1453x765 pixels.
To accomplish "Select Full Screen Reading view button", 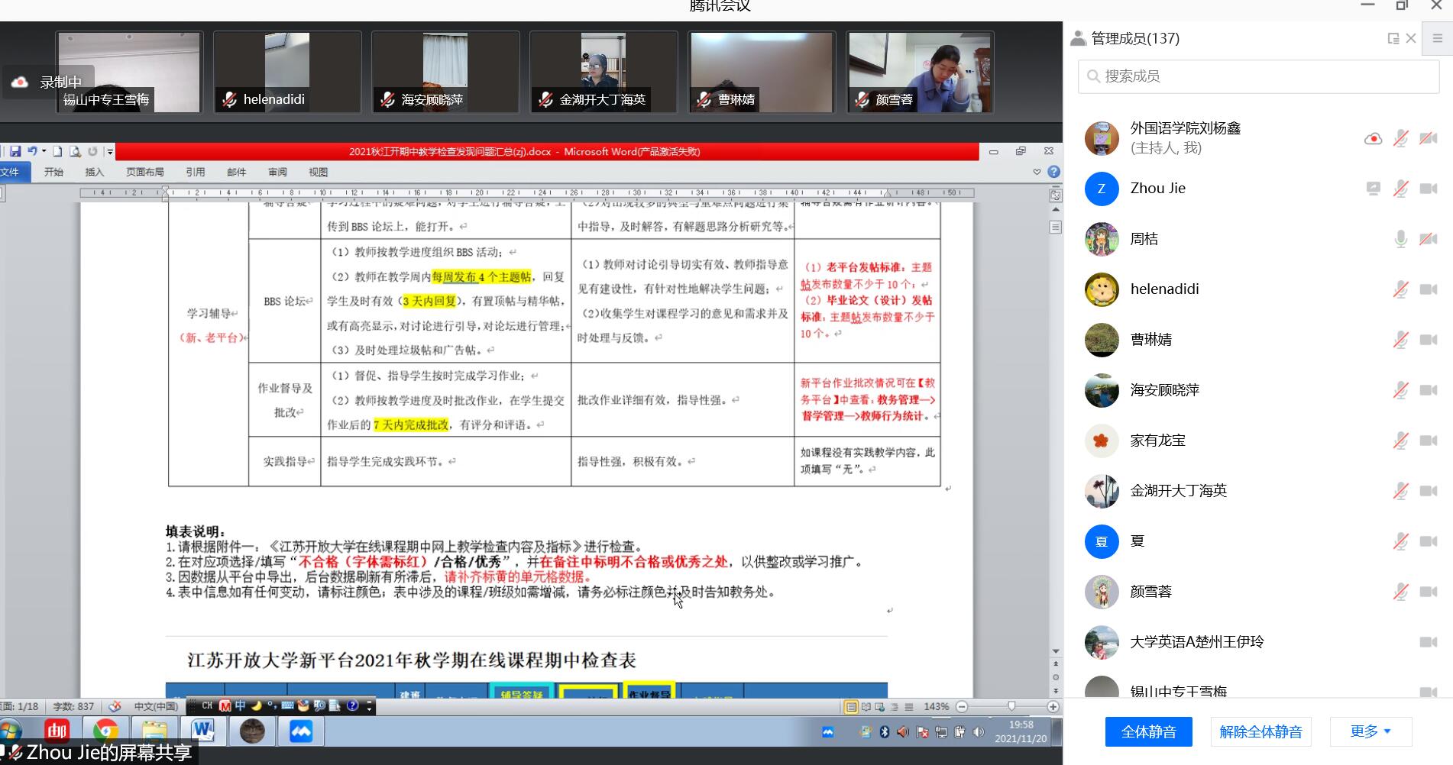I will pyautogui.click(x=866, y=707).
